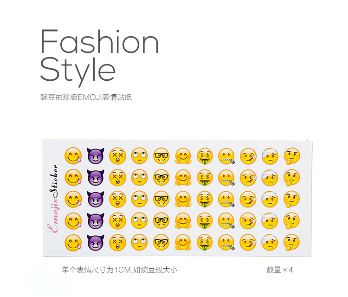Click the money-mouth emoji in top row
Image resolution: width=348 pixels, height=297 pixels.
205,156
